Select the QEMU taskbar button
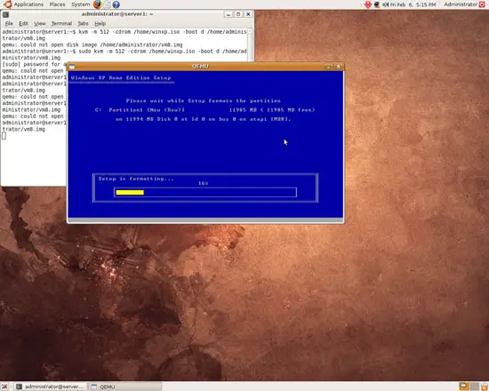This screenshot has height=391, width=489. (124, 387)
